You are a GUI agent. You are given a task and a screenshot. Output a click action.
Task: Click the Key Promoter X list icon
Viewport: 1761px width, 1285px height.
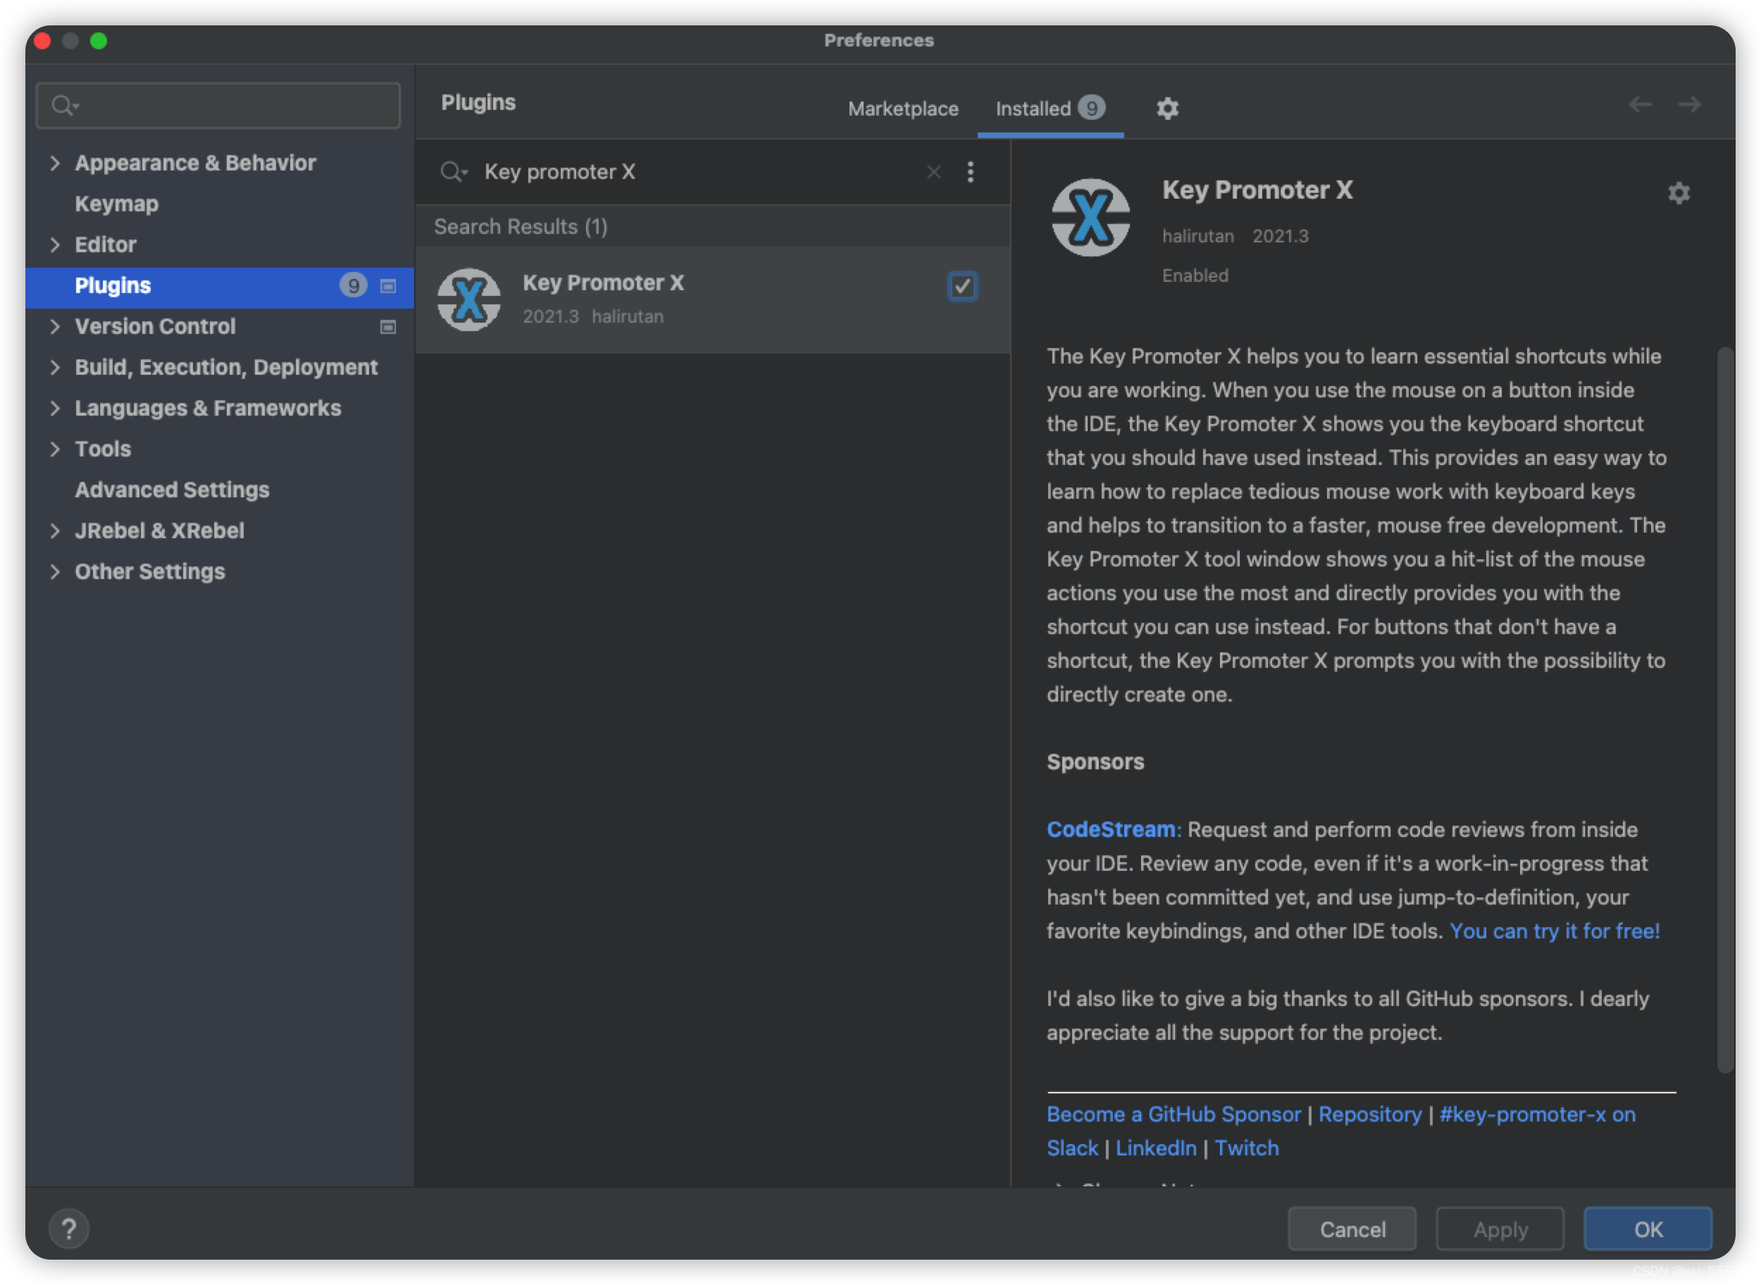[x=468, y=299]
